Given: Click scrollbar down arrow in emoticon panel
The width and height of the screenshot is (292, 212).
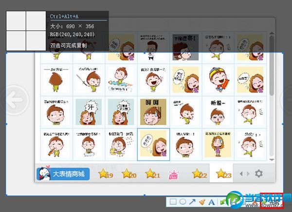Looking at the screenshot, I should click(x=272, y=159).
